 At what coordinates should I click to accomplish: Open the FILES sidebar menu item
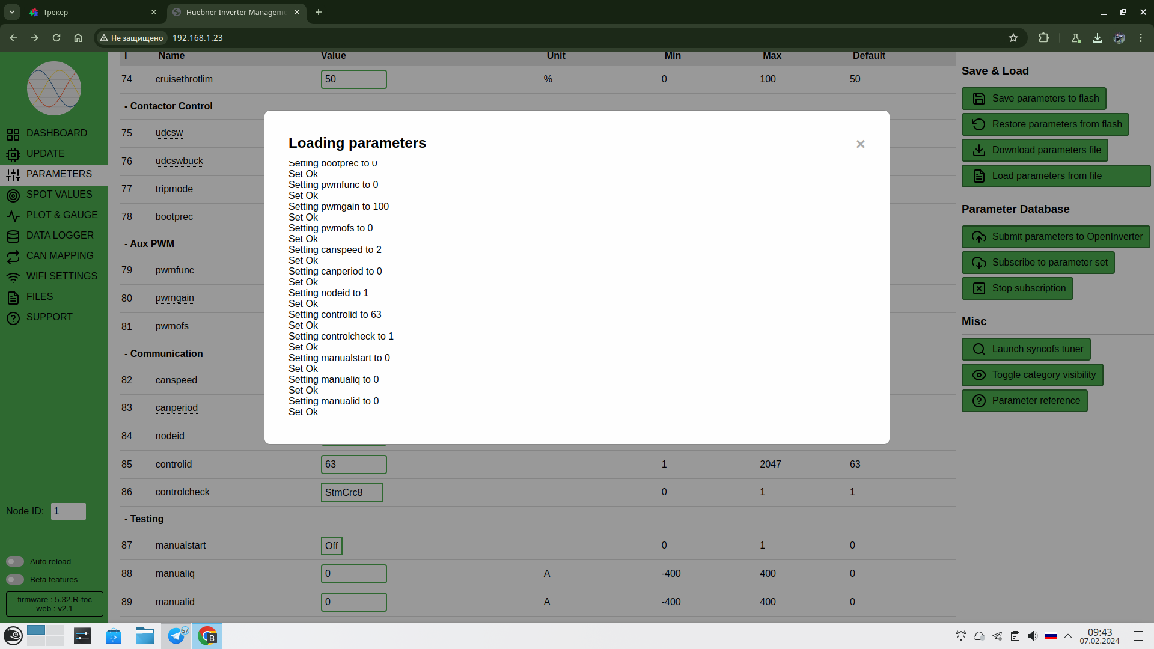[40, 297]
